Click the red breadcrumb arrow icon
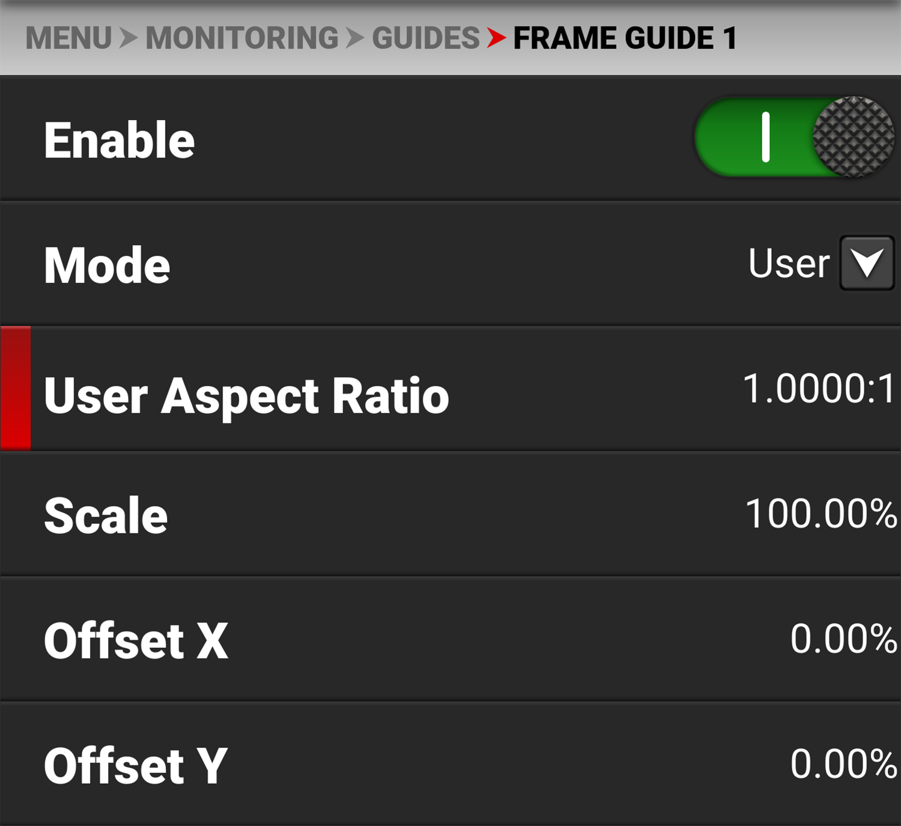The image size is (901, 826). coord(496,38)
